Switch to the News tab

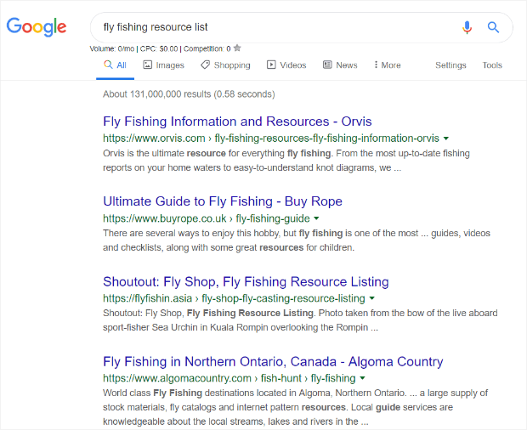tap(340, 65)
